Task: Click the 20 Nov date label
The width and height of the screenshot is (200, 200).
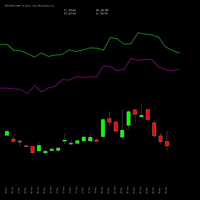Action: click(x=102, y=190)
